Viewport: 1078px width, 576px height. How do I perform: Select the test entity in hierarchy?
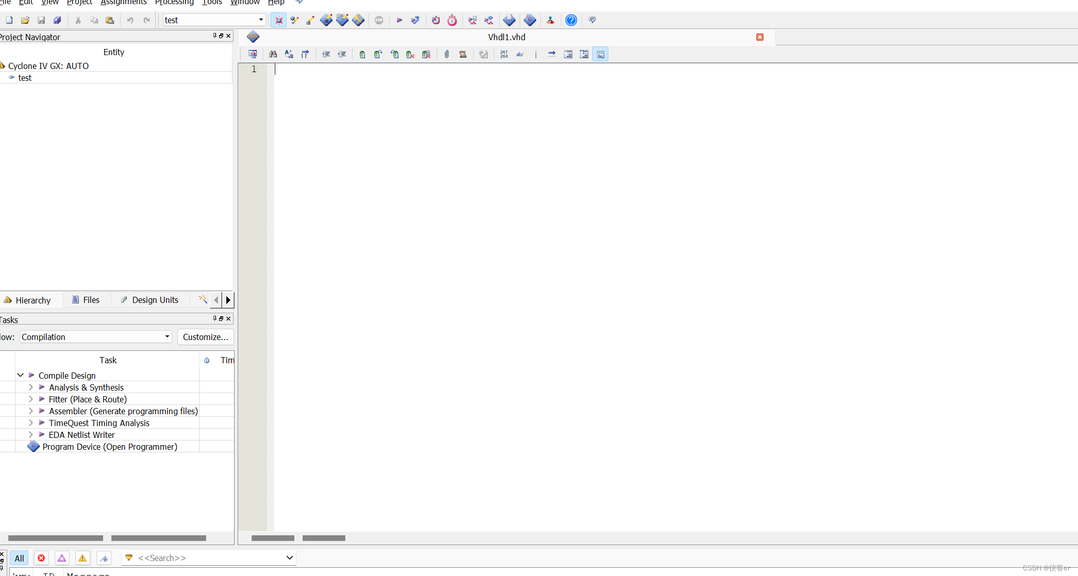click(25, 78)
